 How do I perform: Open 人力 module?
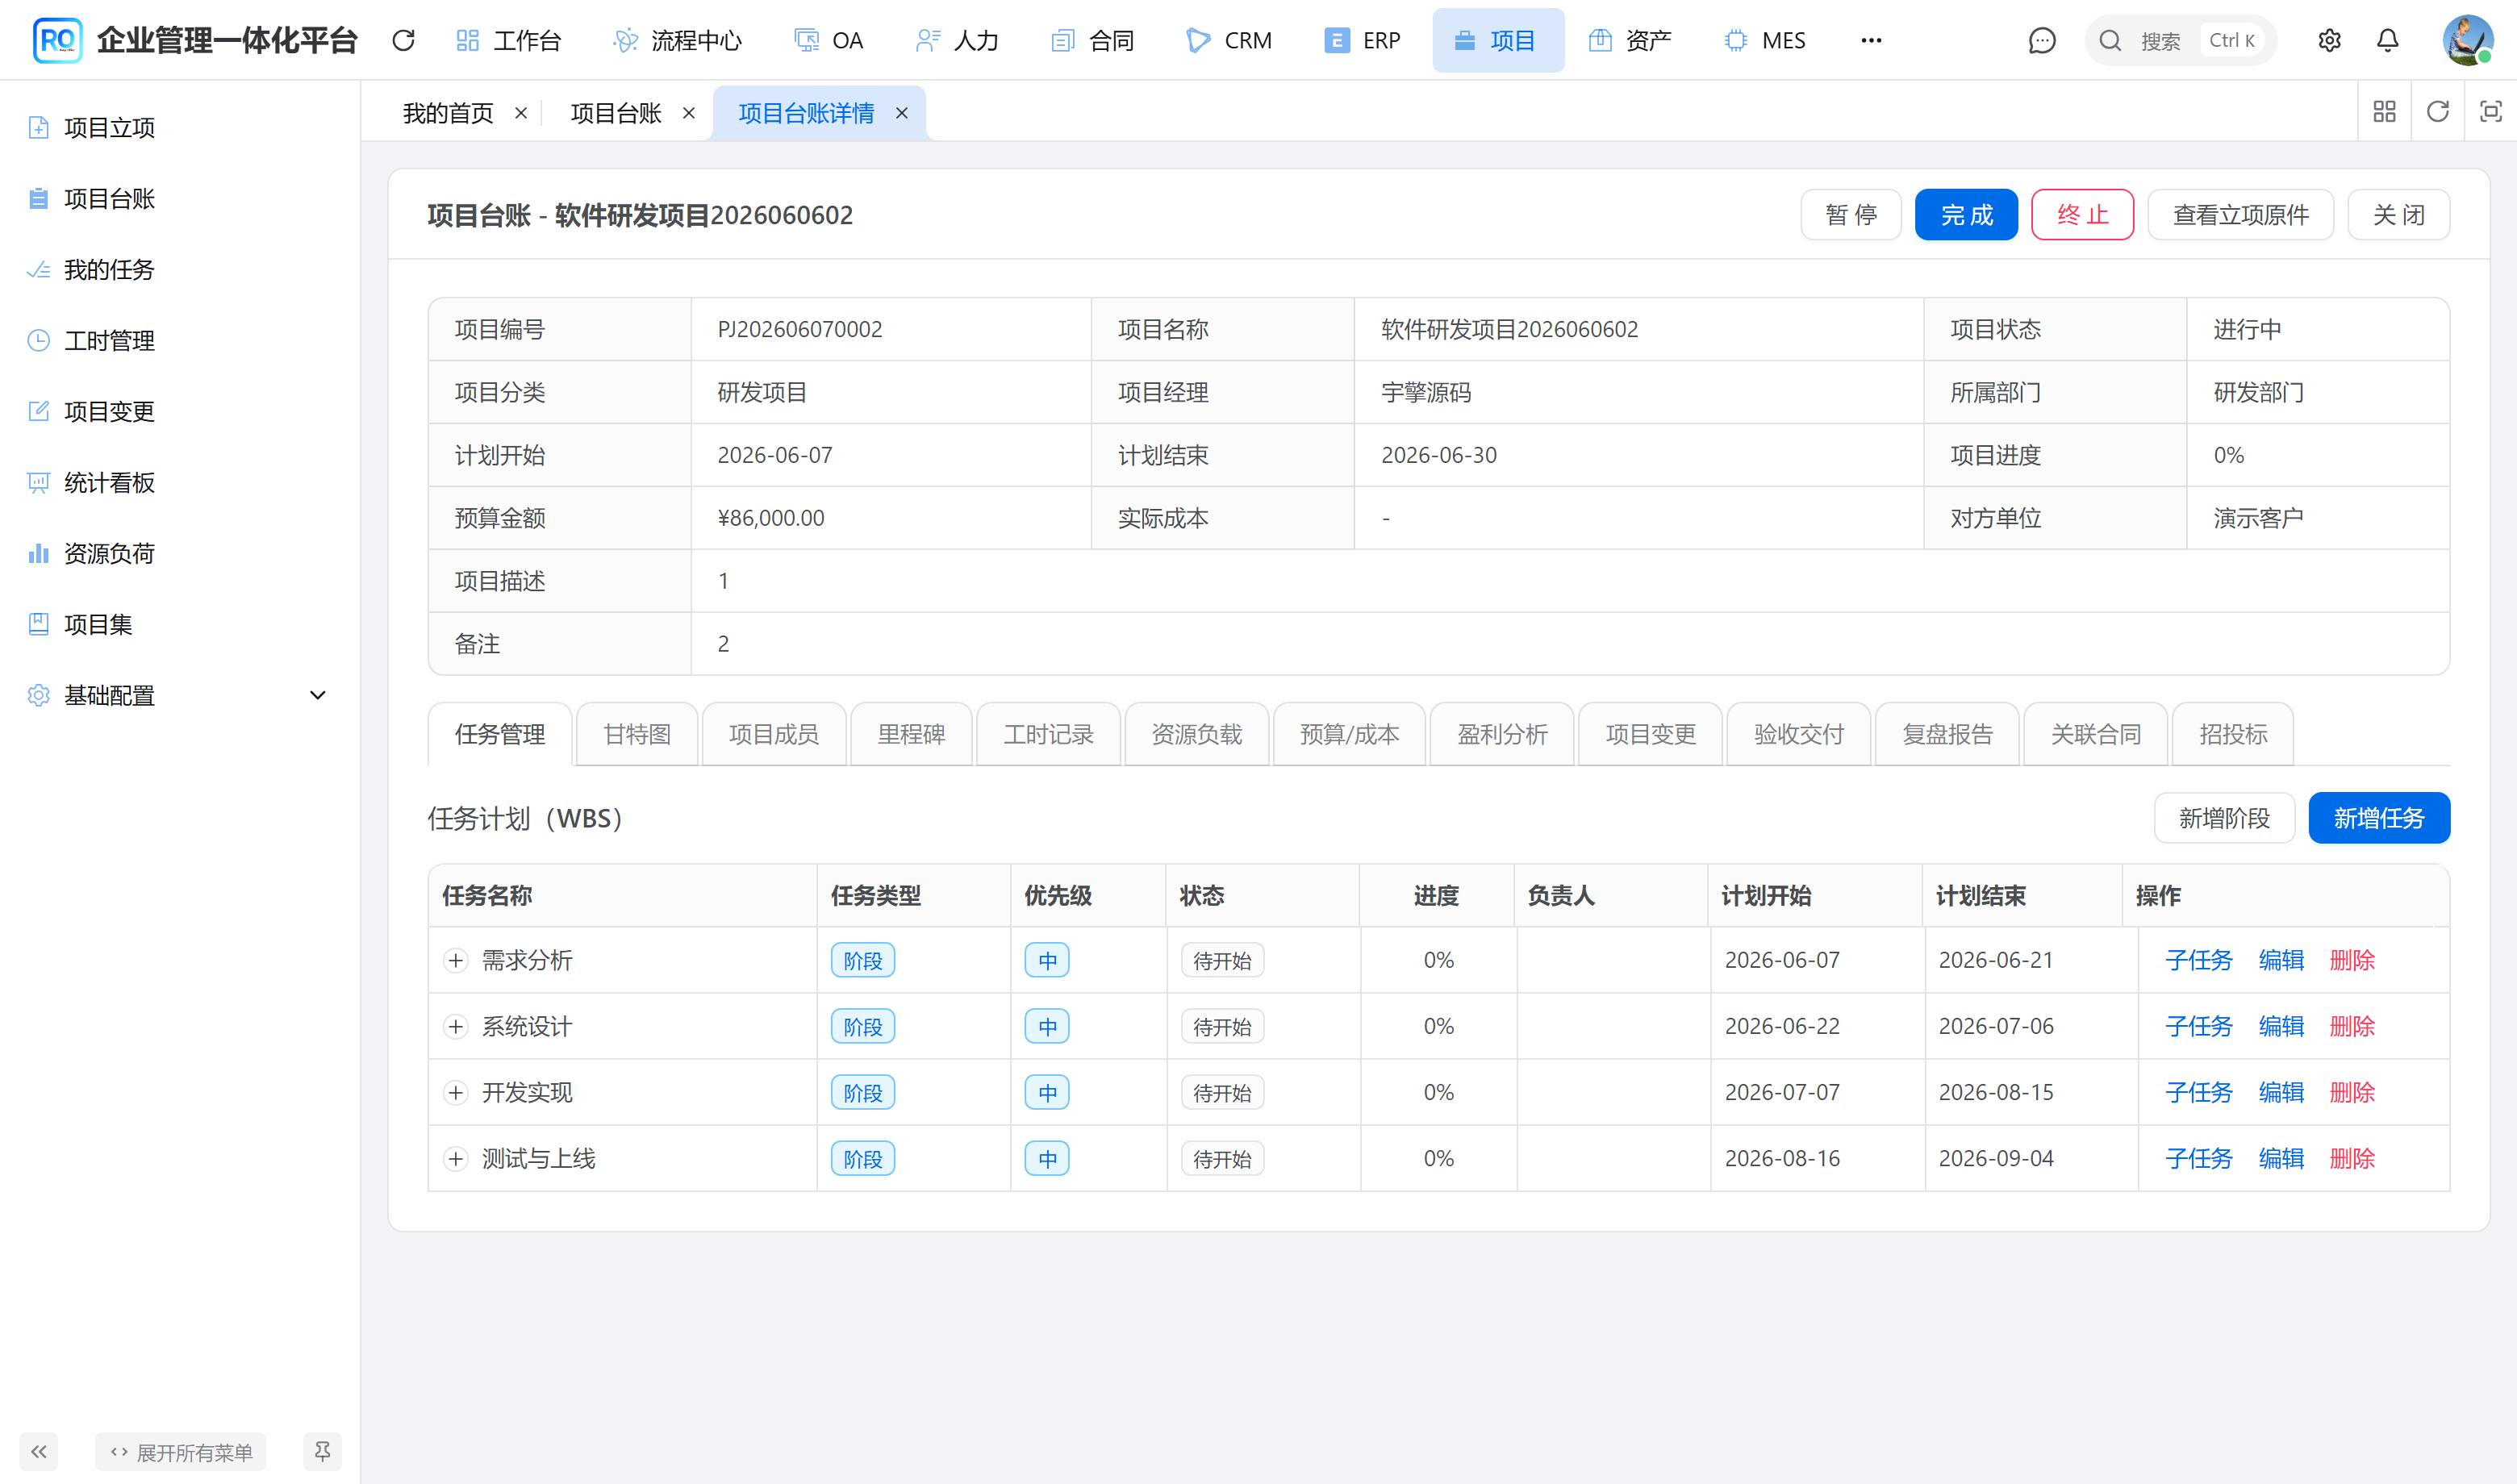point(958,40)
